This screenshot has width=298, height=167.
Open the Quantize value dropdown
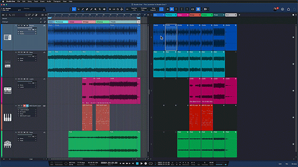point(134,9)
